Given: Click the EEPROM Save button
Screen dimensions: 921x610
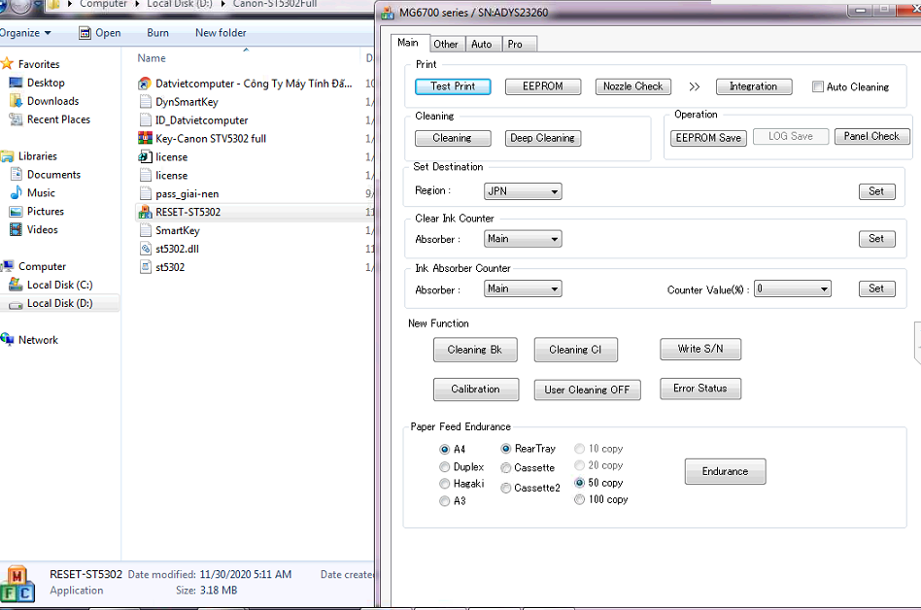Looking at the screenshot, I should click(708, 138).
